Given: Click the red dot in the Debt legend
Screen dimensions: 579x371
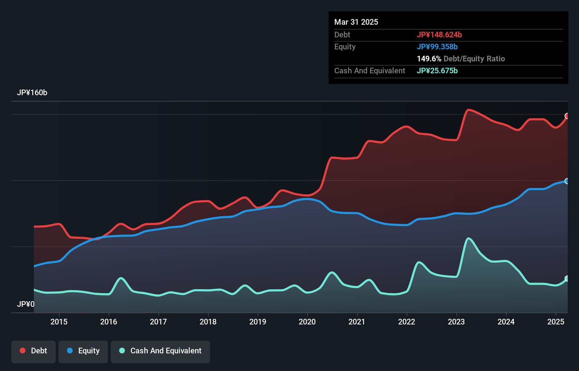Looking at the screenshot, I should coord(23,351).
